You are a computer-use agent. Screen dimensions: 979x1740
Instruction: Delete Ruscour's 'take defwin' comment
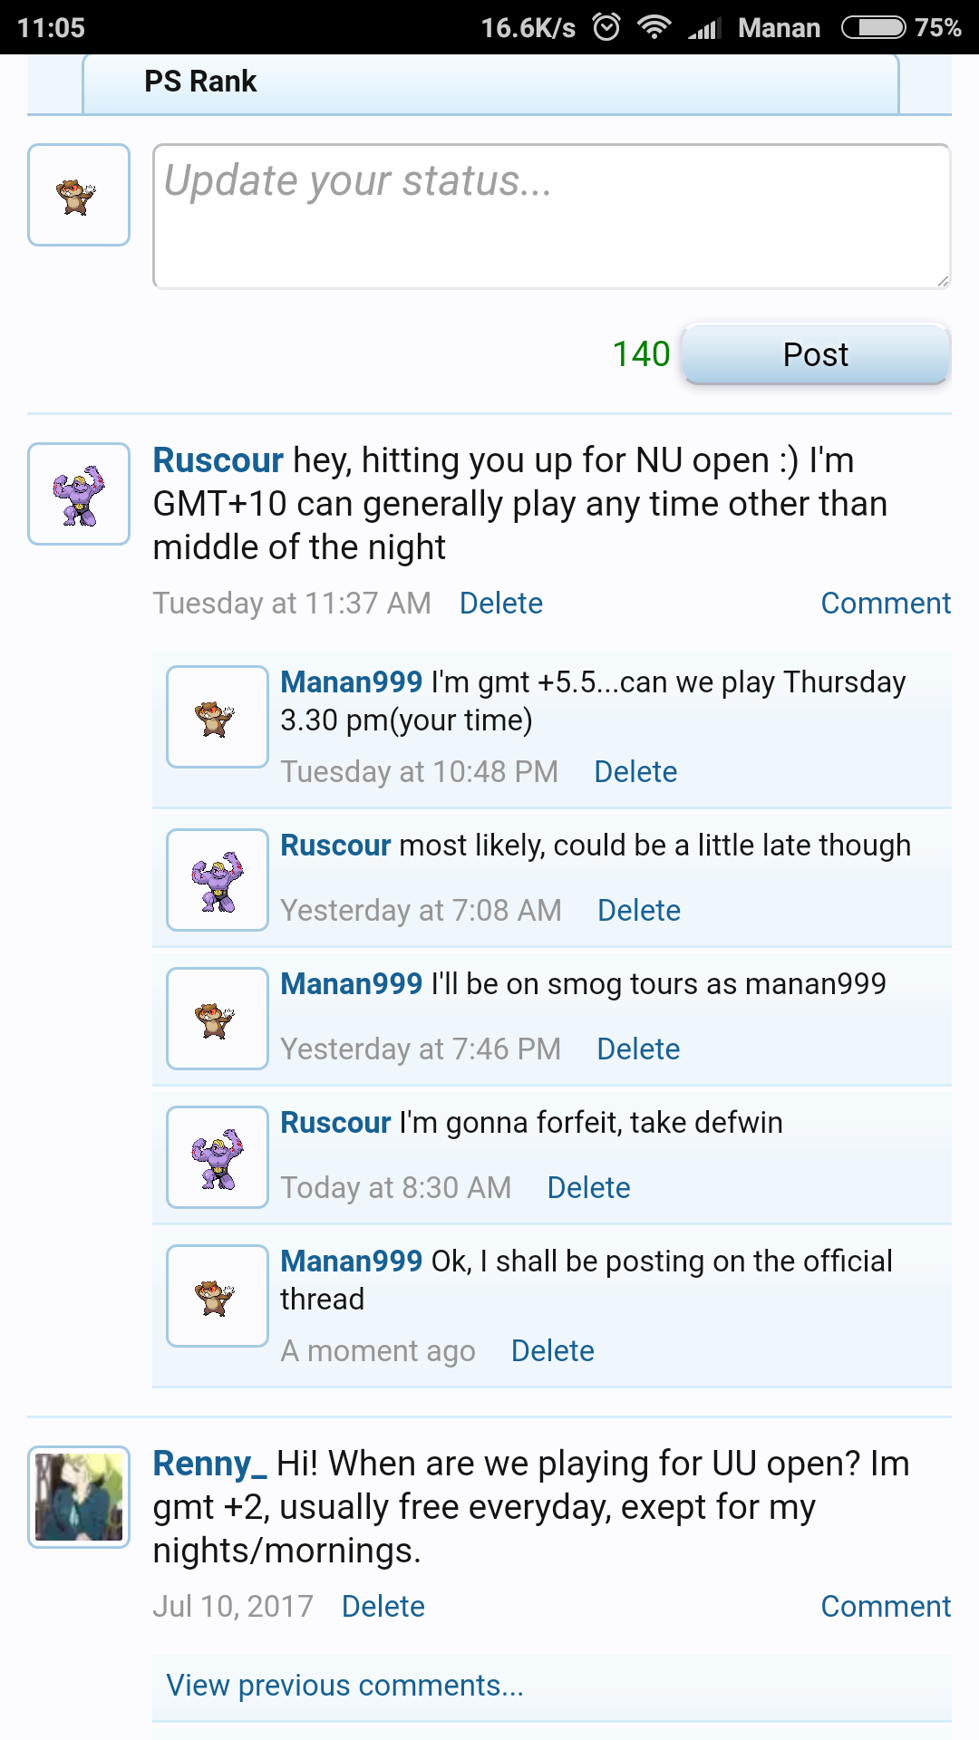point(588,1188)
